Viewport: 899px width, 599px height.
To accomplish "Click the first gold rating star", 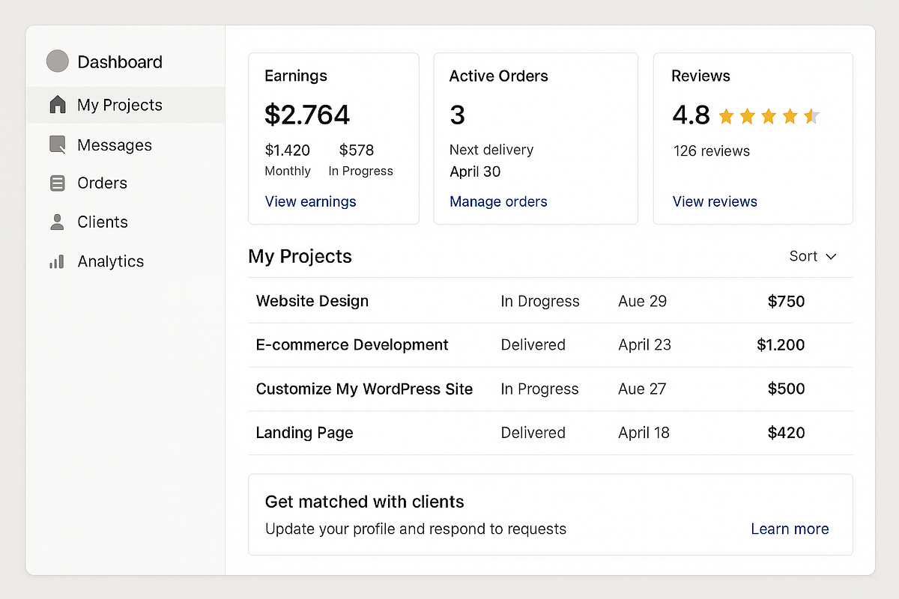I will [x=726, y=116].
